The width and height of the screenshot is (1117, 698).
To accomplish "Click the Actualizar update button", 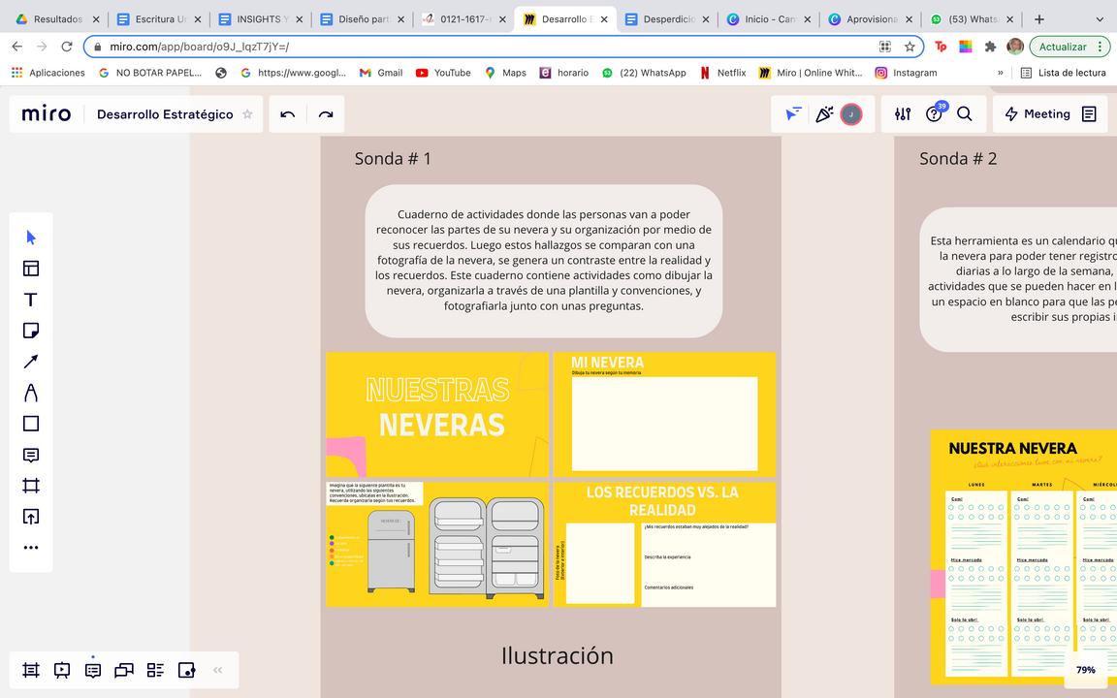I will pos(1069,47).
